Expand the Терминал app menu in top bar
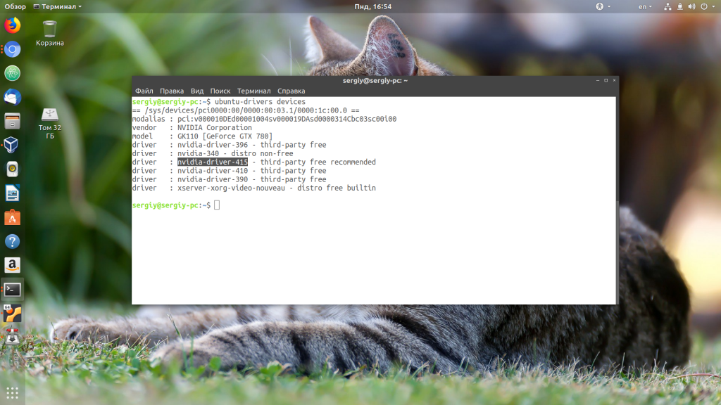Viewport: 721px width, 405px height. 58,6
